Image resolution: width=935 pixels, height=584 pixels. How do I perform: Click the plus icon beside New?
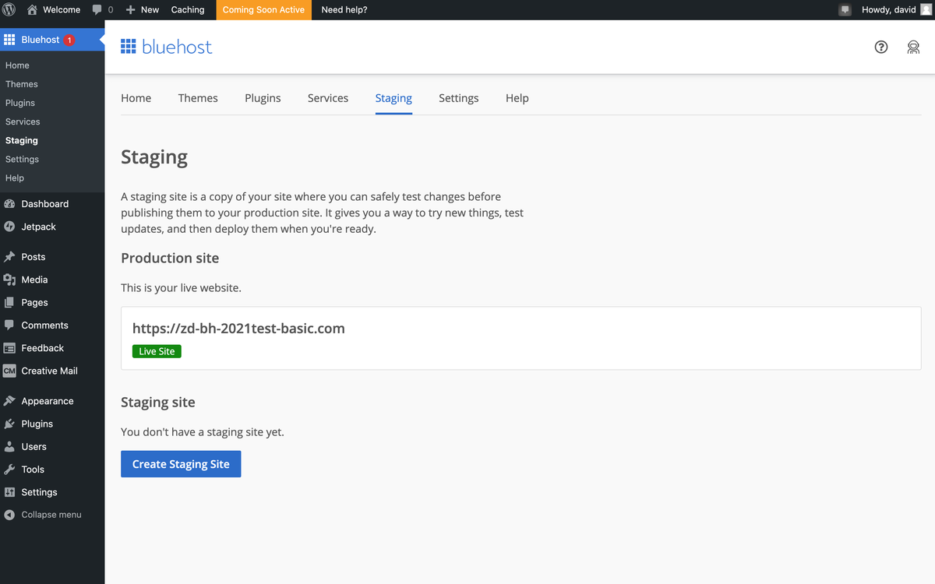click(130, 9)
